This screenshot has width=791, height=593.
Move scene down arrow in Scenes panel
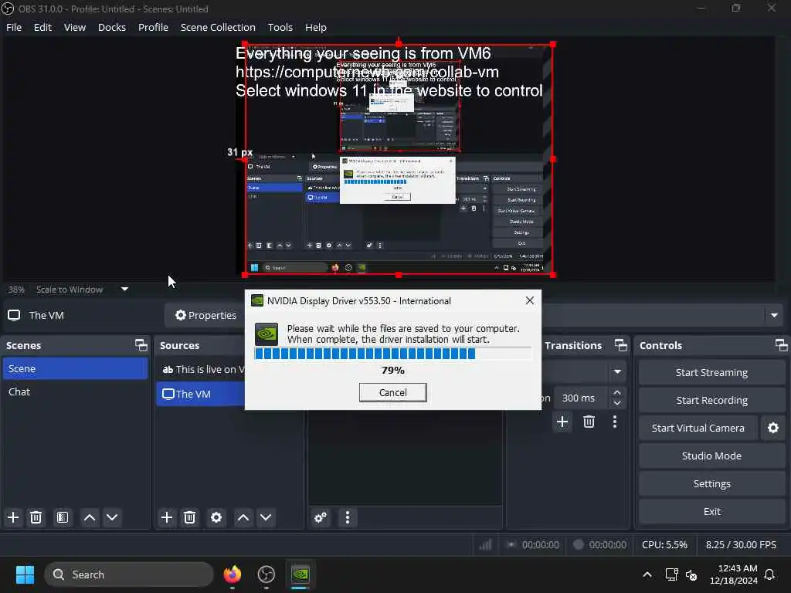112,517
